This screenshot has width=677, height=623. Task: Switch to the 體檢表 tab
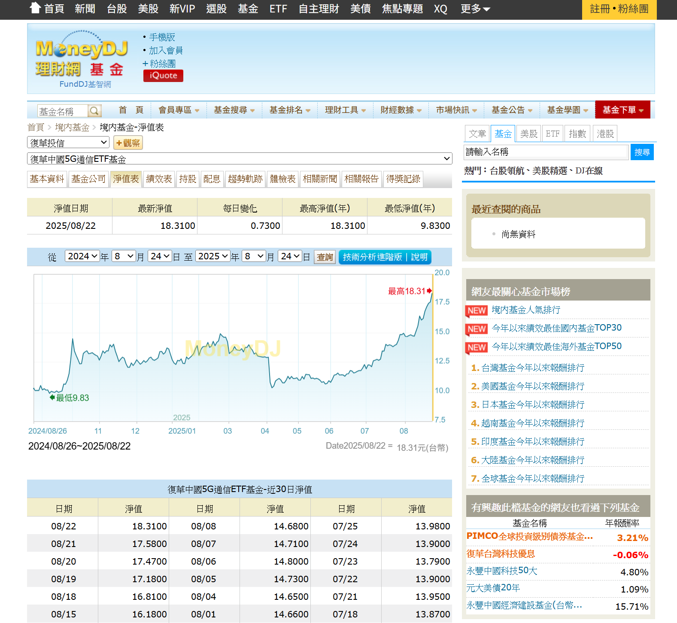pos(282,179)
